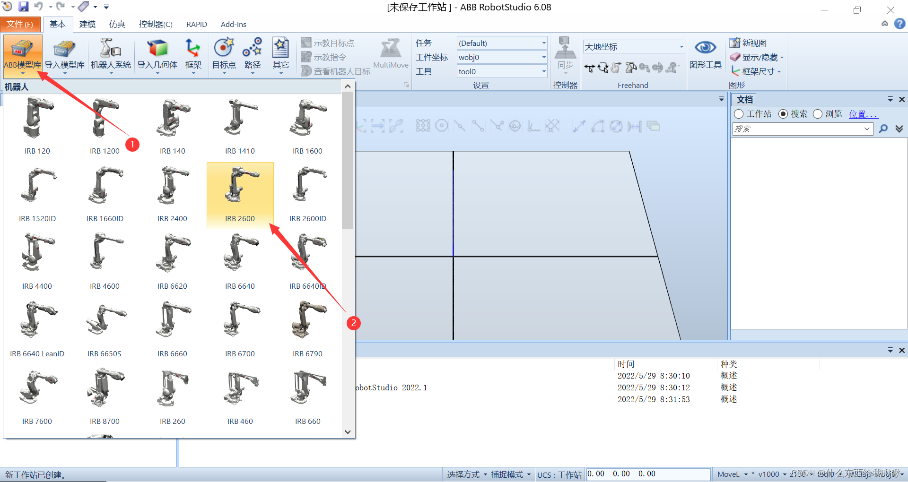Image resolution: width=908 pixels, height=482 pixels.
Task: Collapse the ribbon with the up arrow
Action: point(884,24)
